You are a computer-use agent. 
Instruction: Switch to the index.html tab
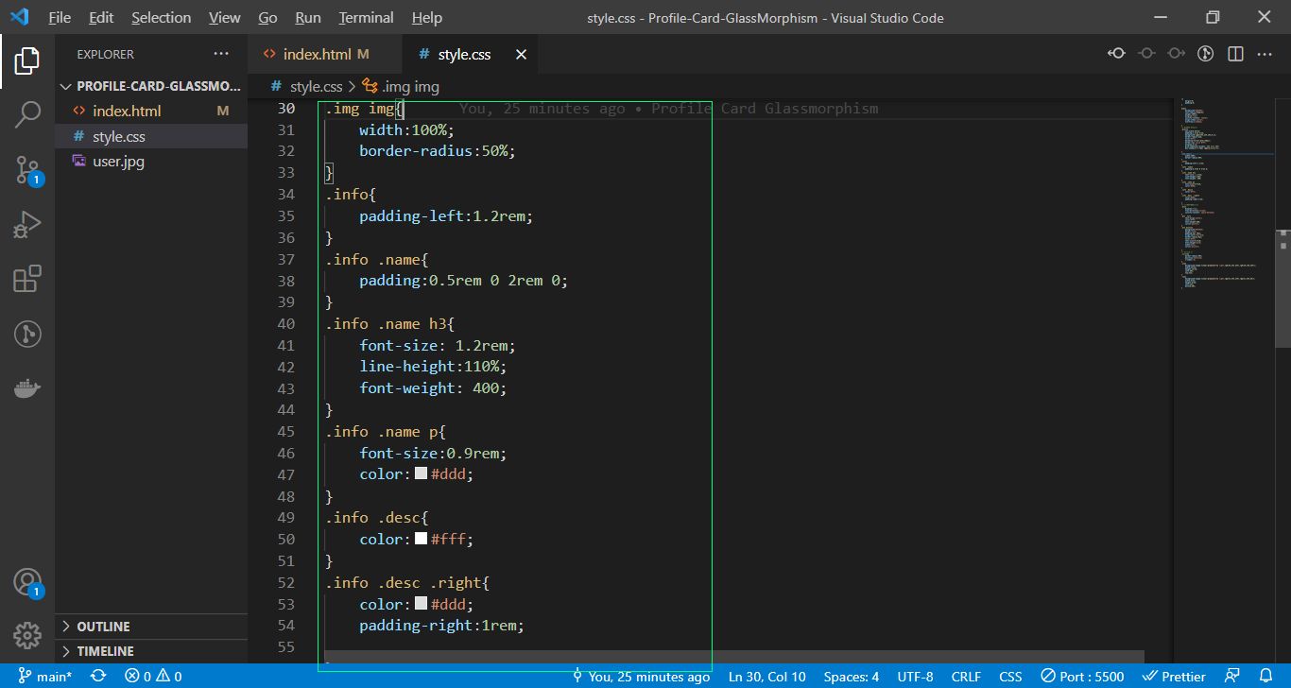[x=324, y=55]
